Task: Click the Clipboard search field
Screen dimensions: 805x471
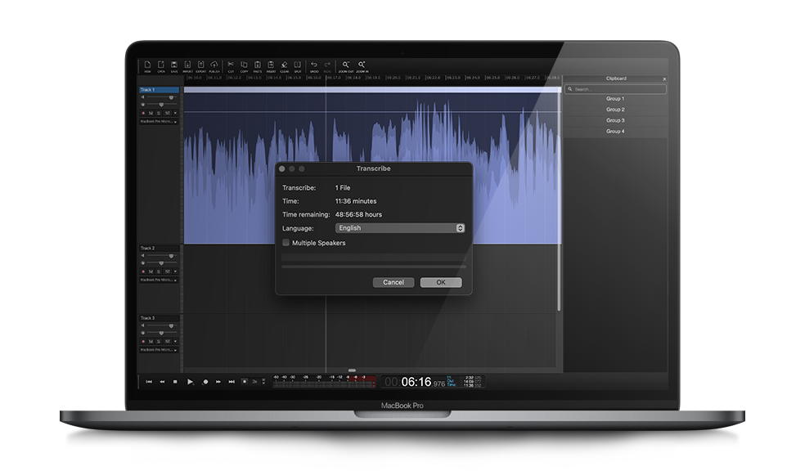Action: click(x=615, y=89)
